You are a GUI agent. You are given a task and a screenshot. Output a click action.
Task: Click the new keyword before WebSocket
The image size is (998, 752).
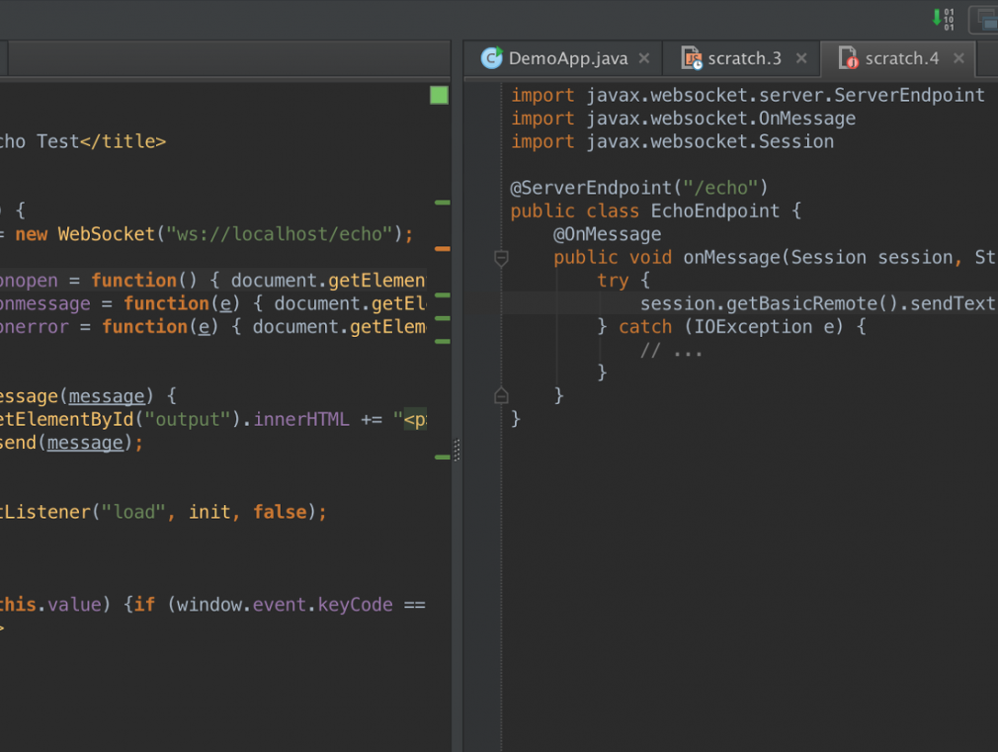click(32, 234)
